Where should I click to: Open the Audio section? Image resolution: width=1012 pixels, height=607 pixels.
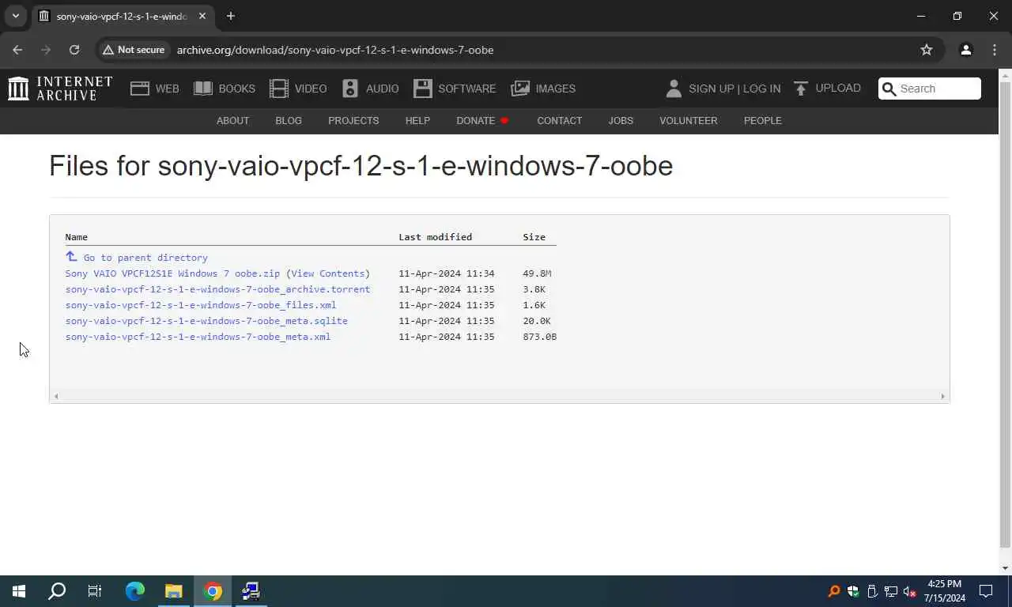point(370,89)
